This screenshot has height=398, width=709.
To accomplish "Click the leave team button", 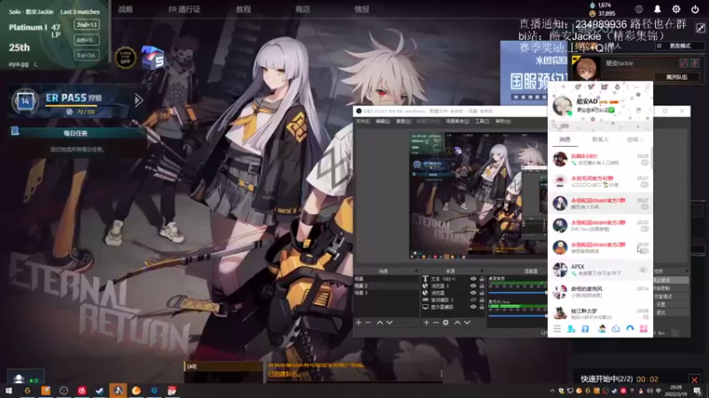I will click(x=676, y=77).
